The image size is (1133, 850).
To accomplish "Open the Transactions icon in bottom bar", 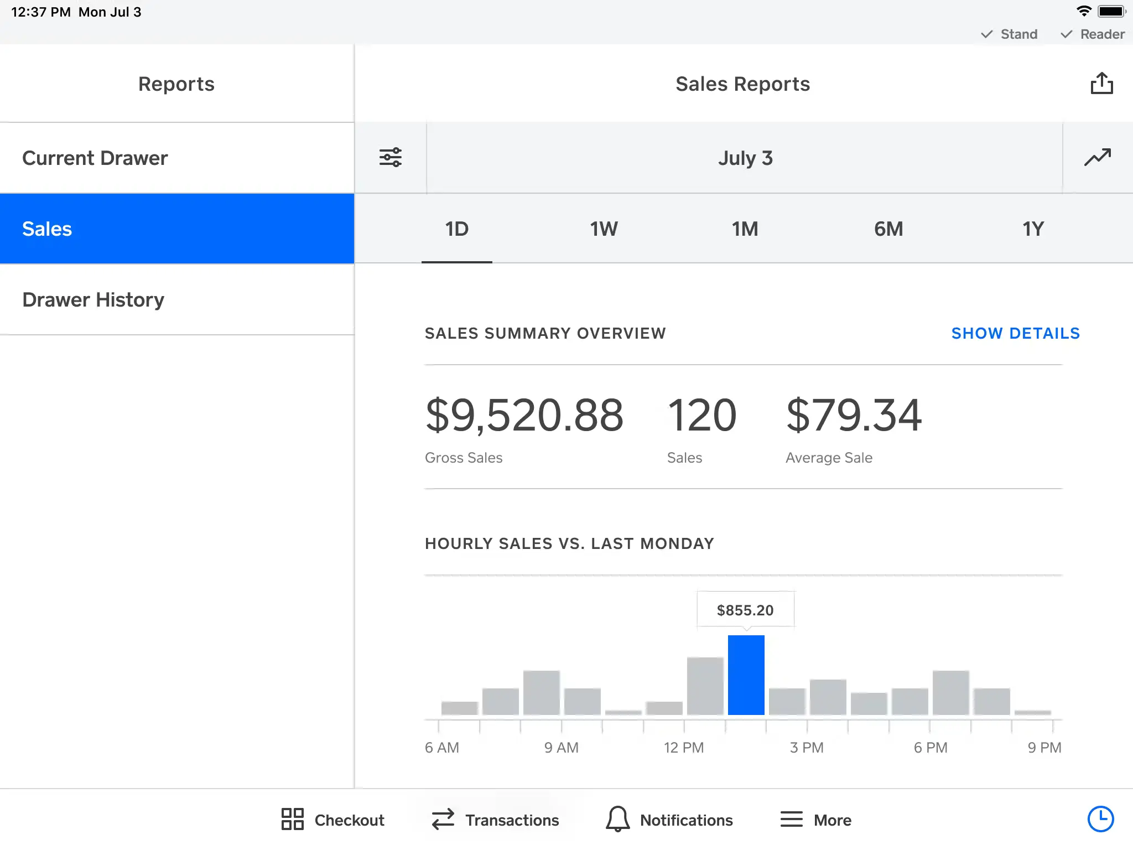I will click(442, 820).
